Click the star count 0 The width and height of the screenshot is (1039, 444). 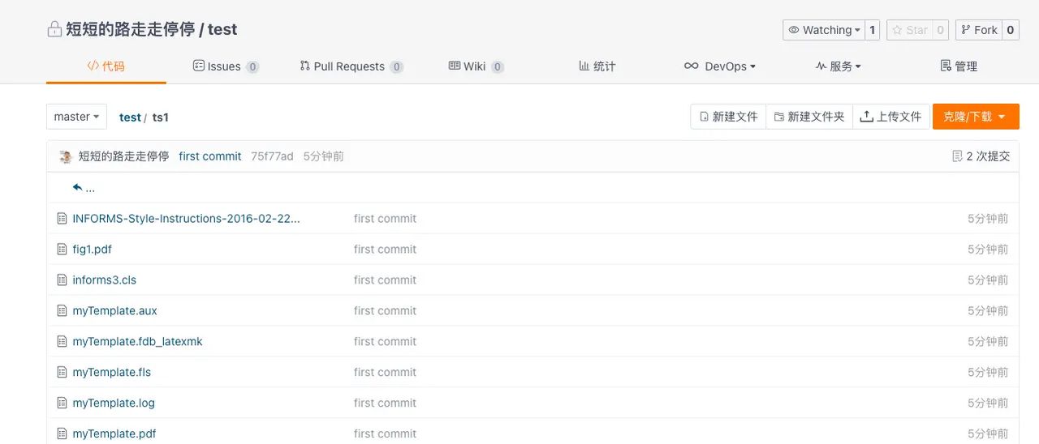(941, 30)
